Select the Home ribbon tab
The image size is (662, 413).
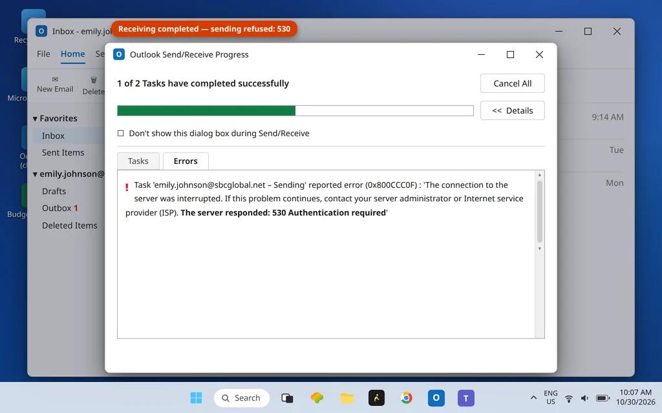72,54
